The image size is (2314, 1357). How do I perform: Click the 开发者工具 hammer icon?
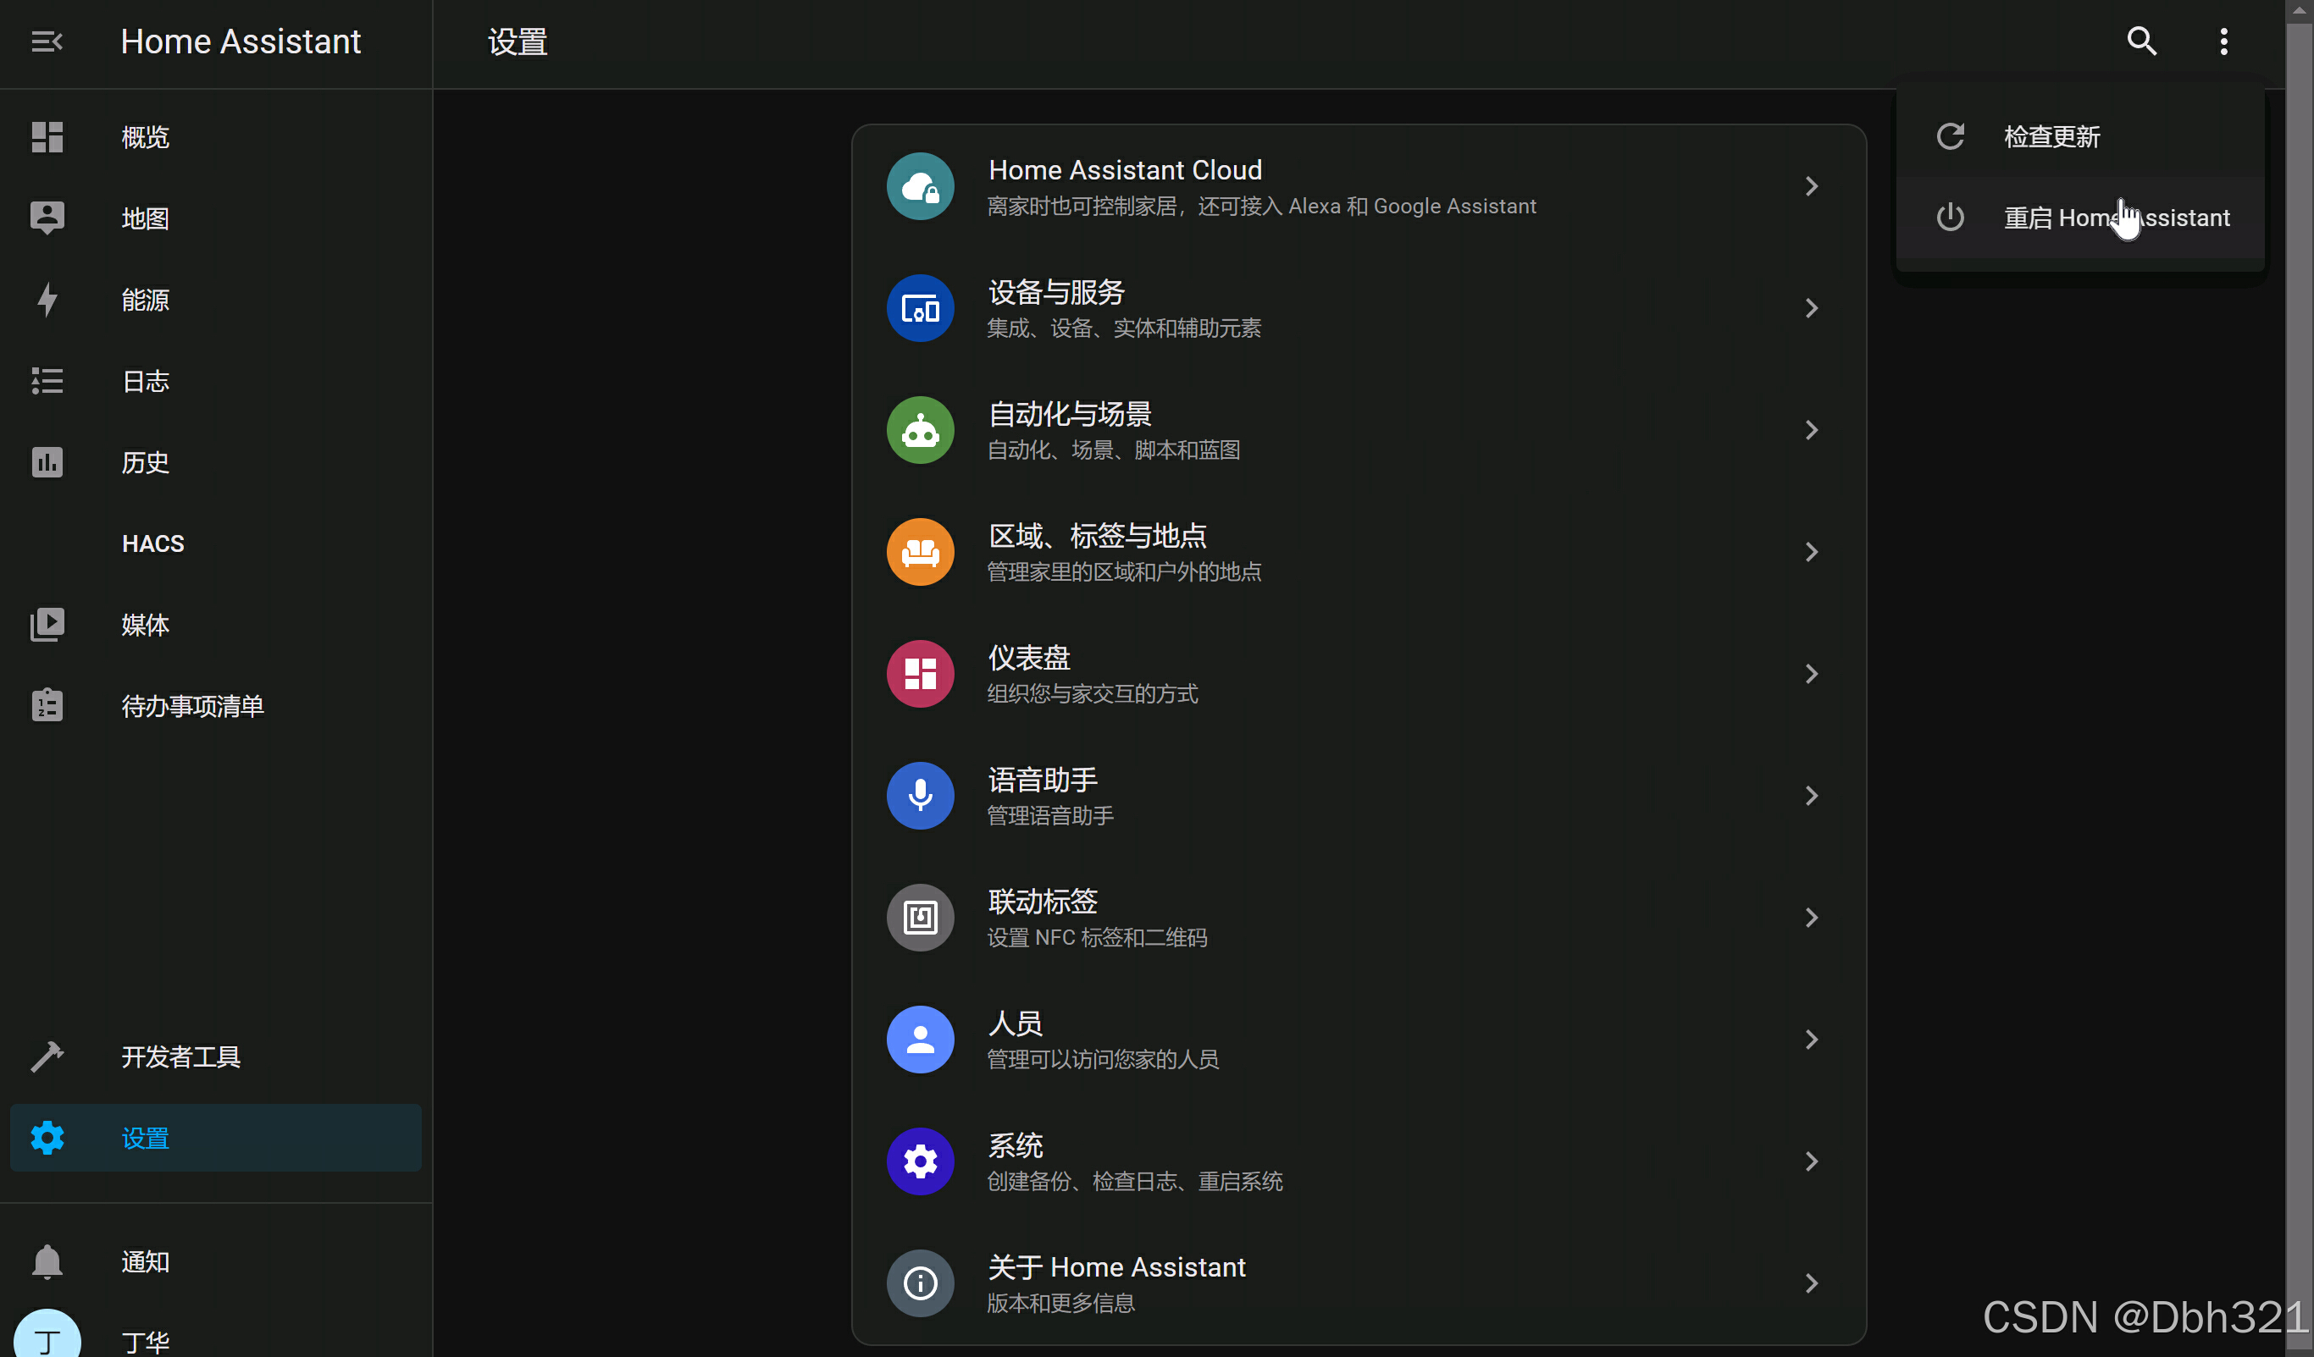(47, 1056)
